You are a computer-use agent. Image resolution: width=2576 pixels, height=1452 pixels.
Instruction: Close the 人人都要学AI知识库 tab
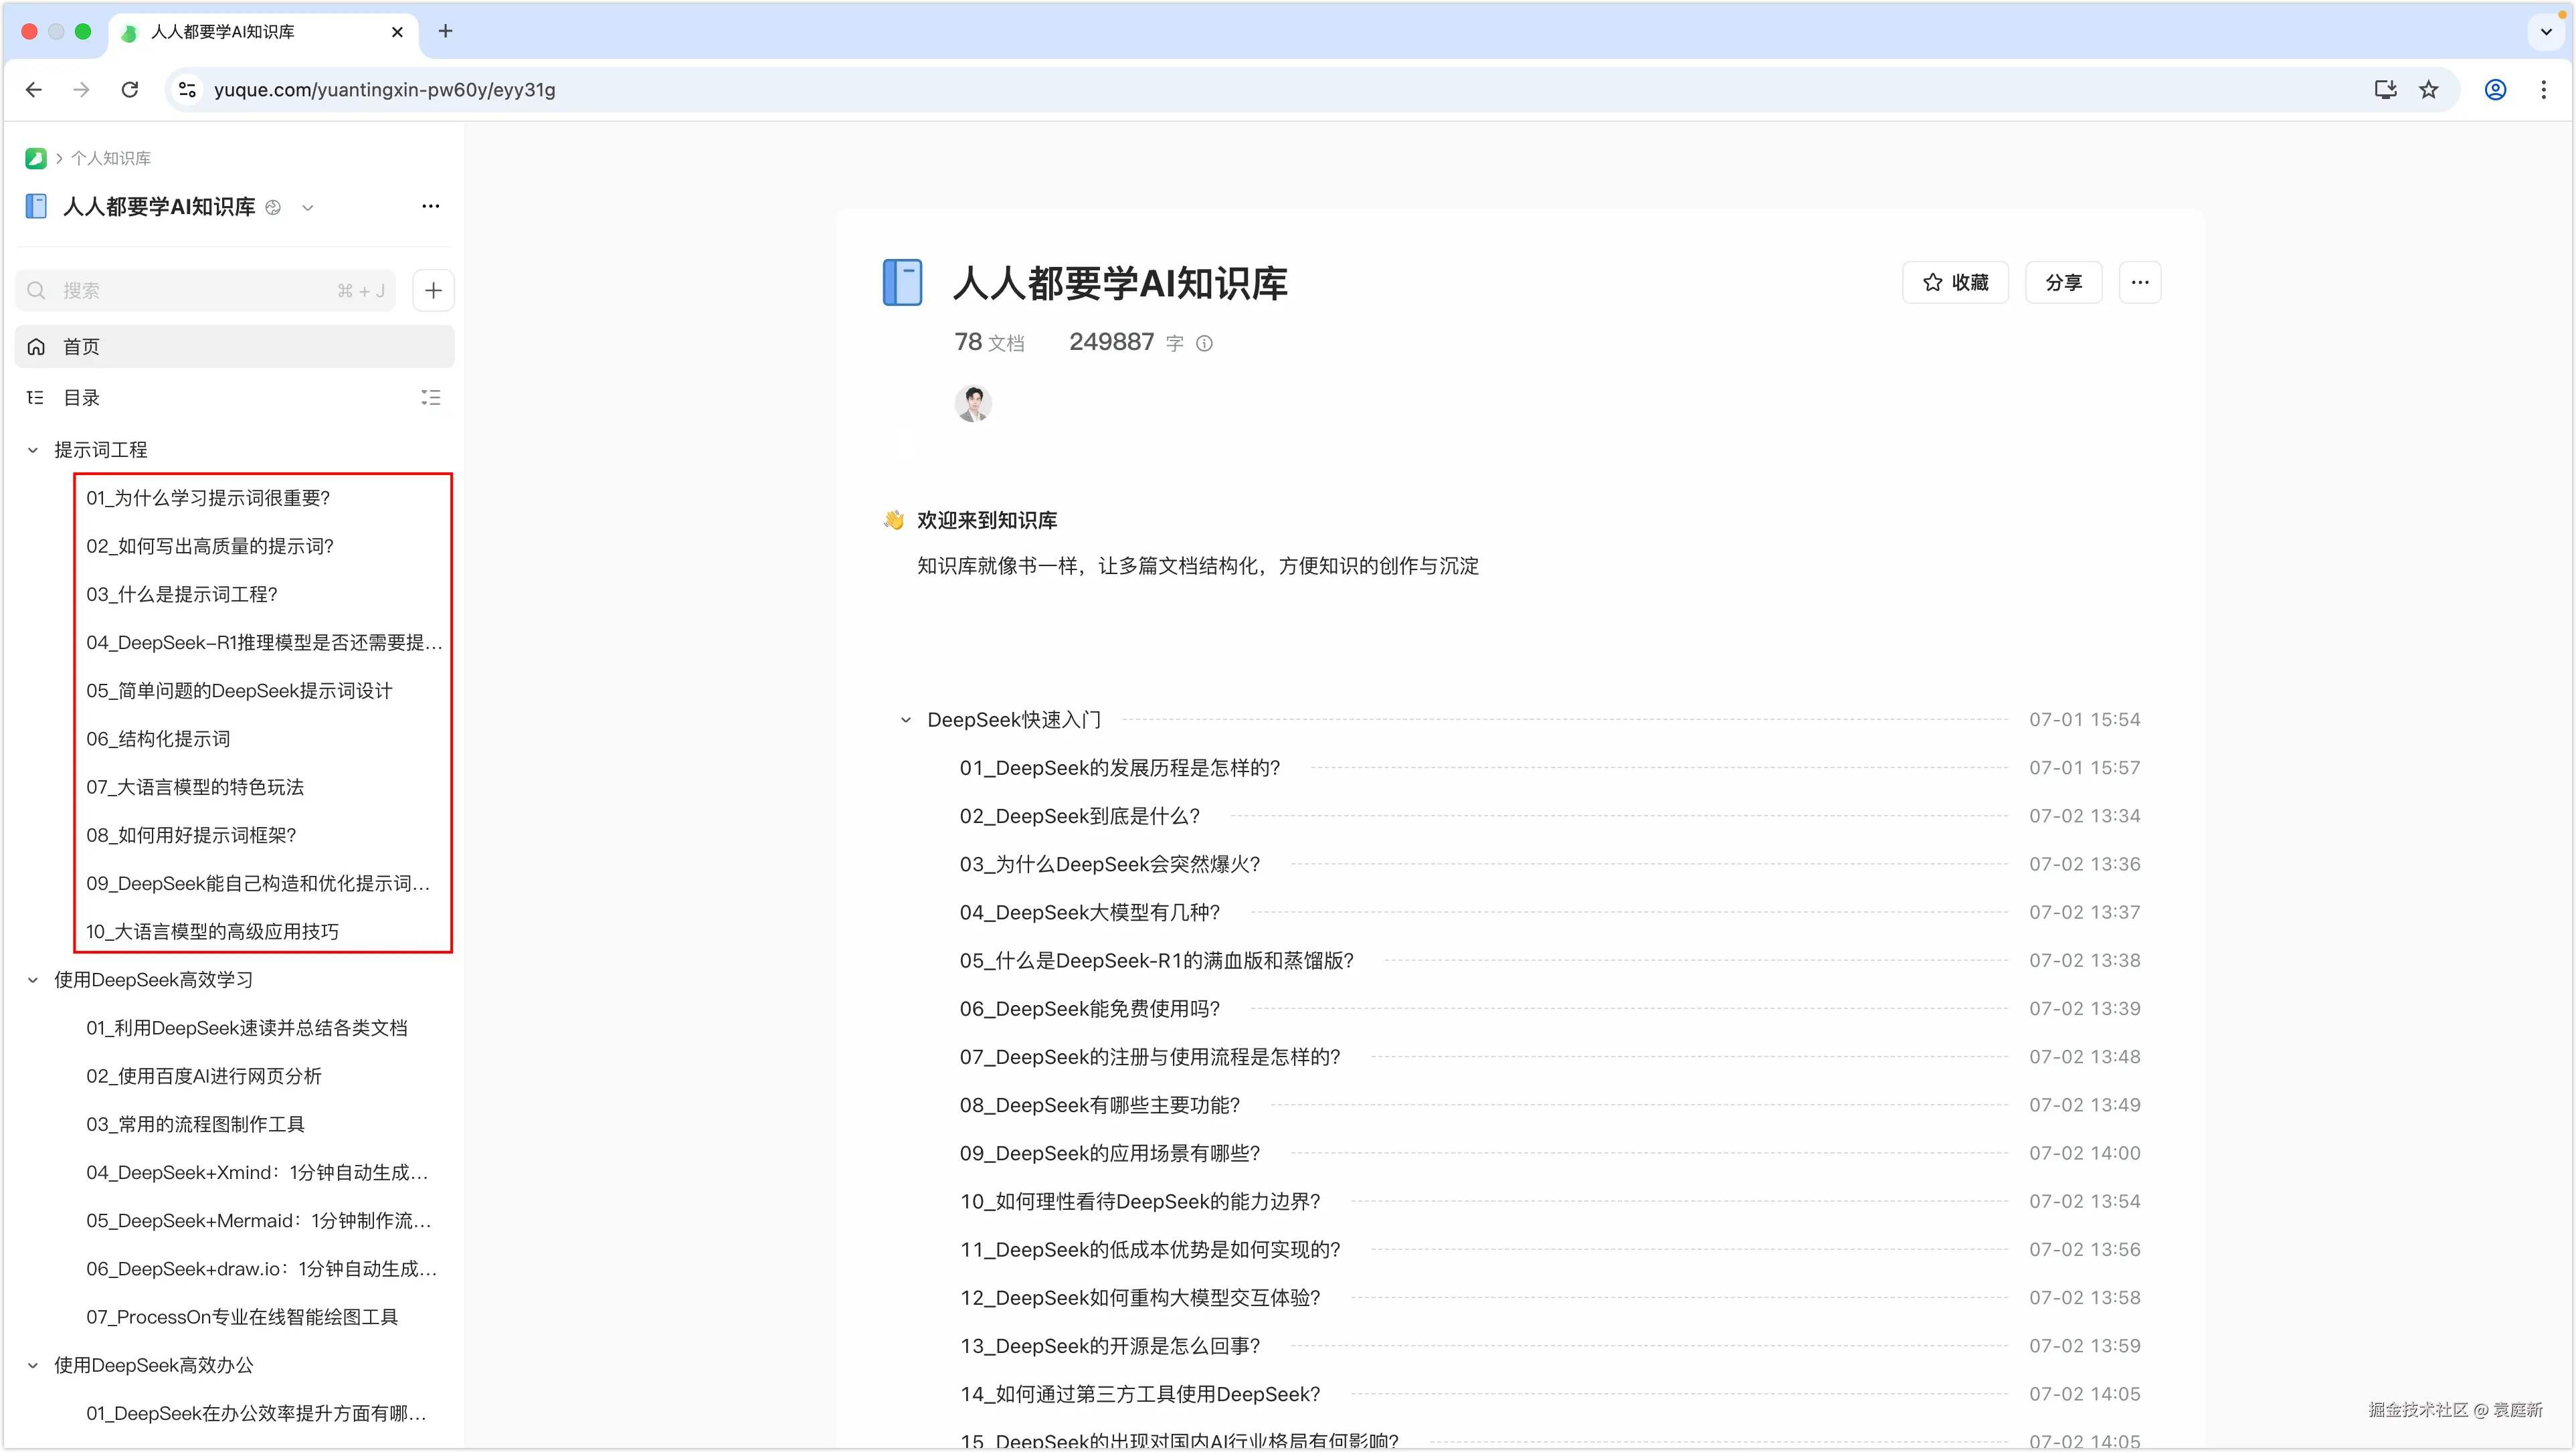(398, 32)
